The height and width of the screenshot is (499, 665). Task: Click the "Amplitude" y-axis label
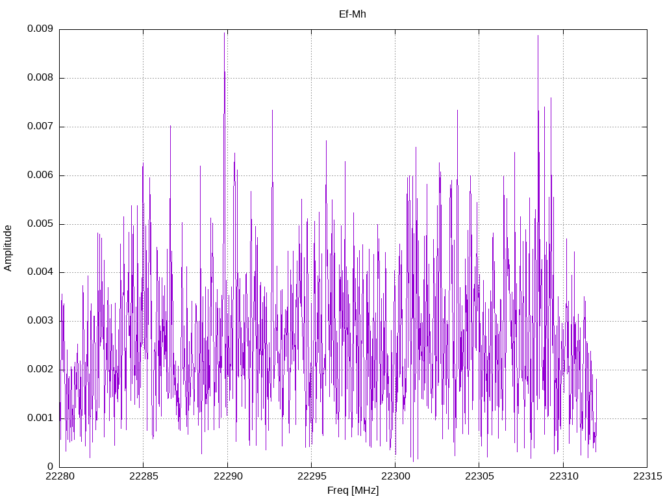pos(8,248)
